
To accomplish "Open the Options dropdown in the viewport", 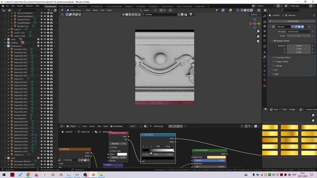I will (x=255, y=14).
